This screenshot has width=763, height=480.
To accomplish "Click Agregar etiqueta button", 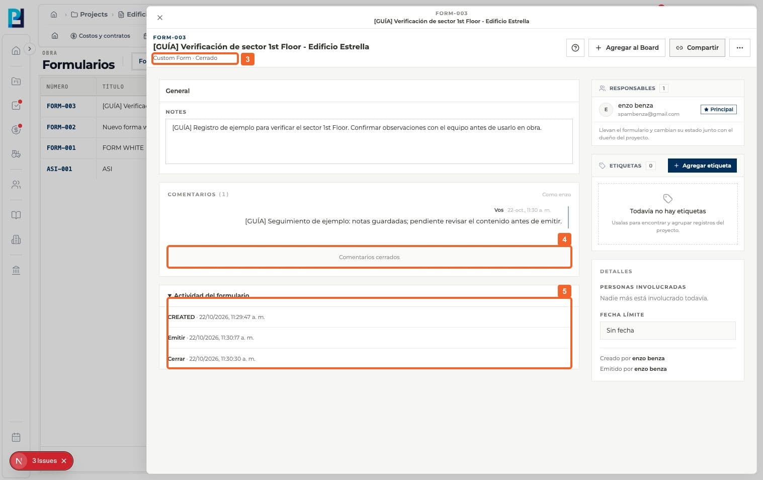I will pyautogui.click(x=702, y=166).
